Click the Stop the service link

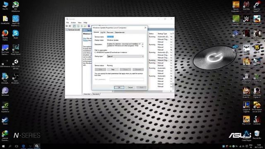[x=84, y=38]
